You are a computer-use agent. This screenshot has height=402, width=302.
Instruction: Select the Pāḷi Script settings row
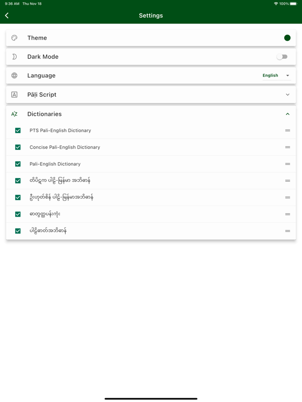point(151,95)
